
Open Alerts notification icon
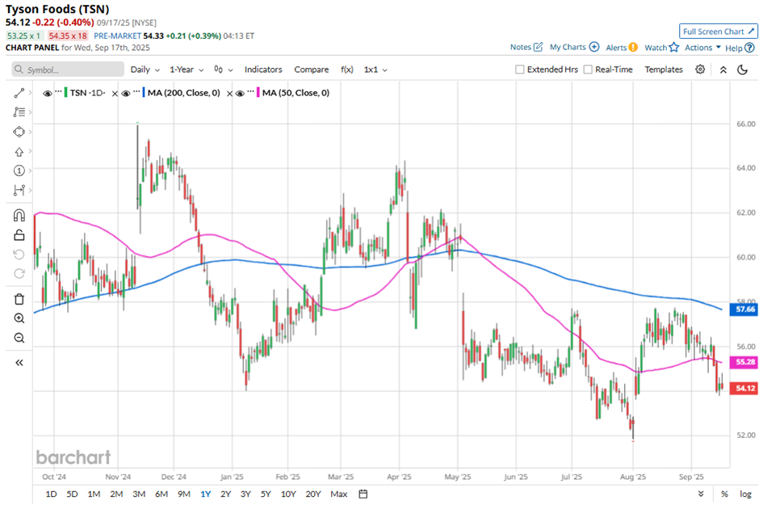(x=633, y=48)
